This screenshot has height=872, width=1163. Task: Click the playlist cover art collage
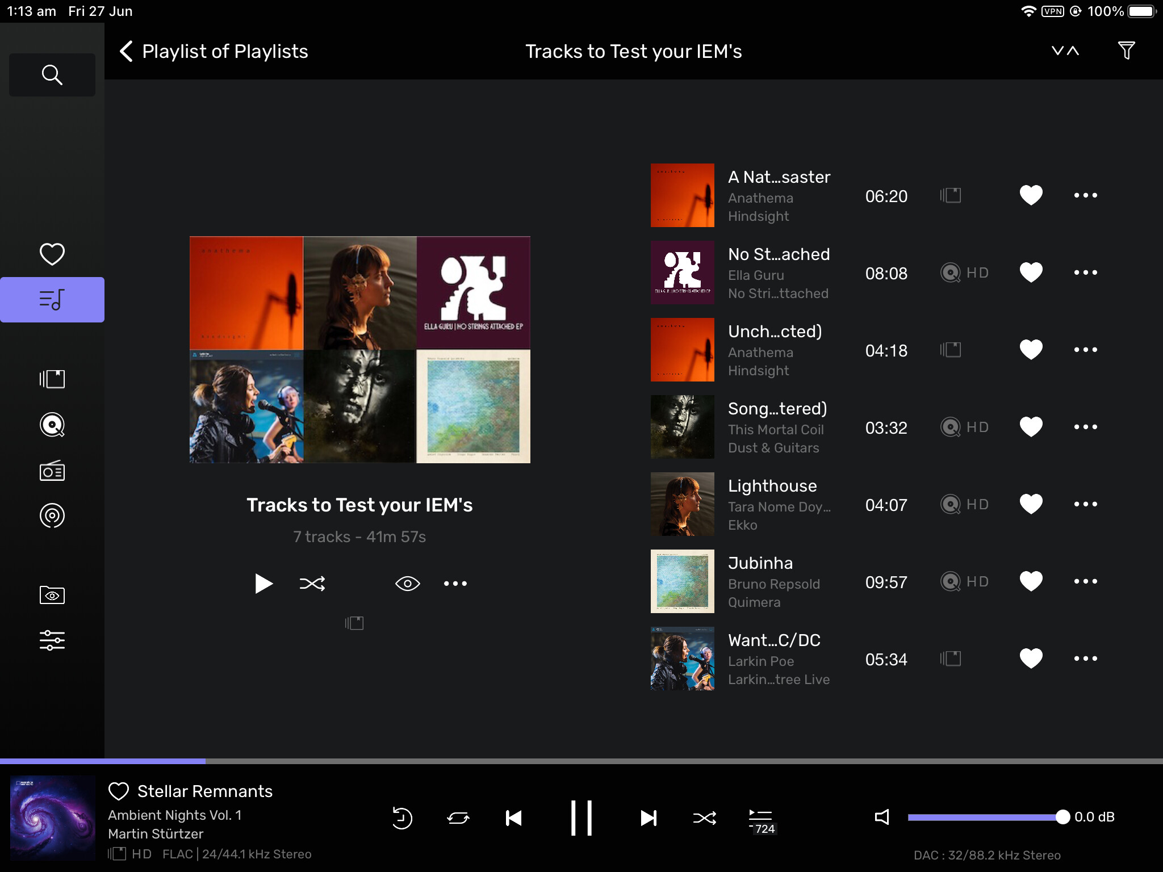pos(359,350)
